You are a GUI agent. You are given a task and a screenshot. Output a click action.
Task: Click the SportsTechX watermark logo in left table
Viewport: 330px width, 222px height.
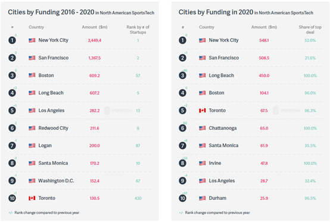pyautogui.click(x=118, y=111)
